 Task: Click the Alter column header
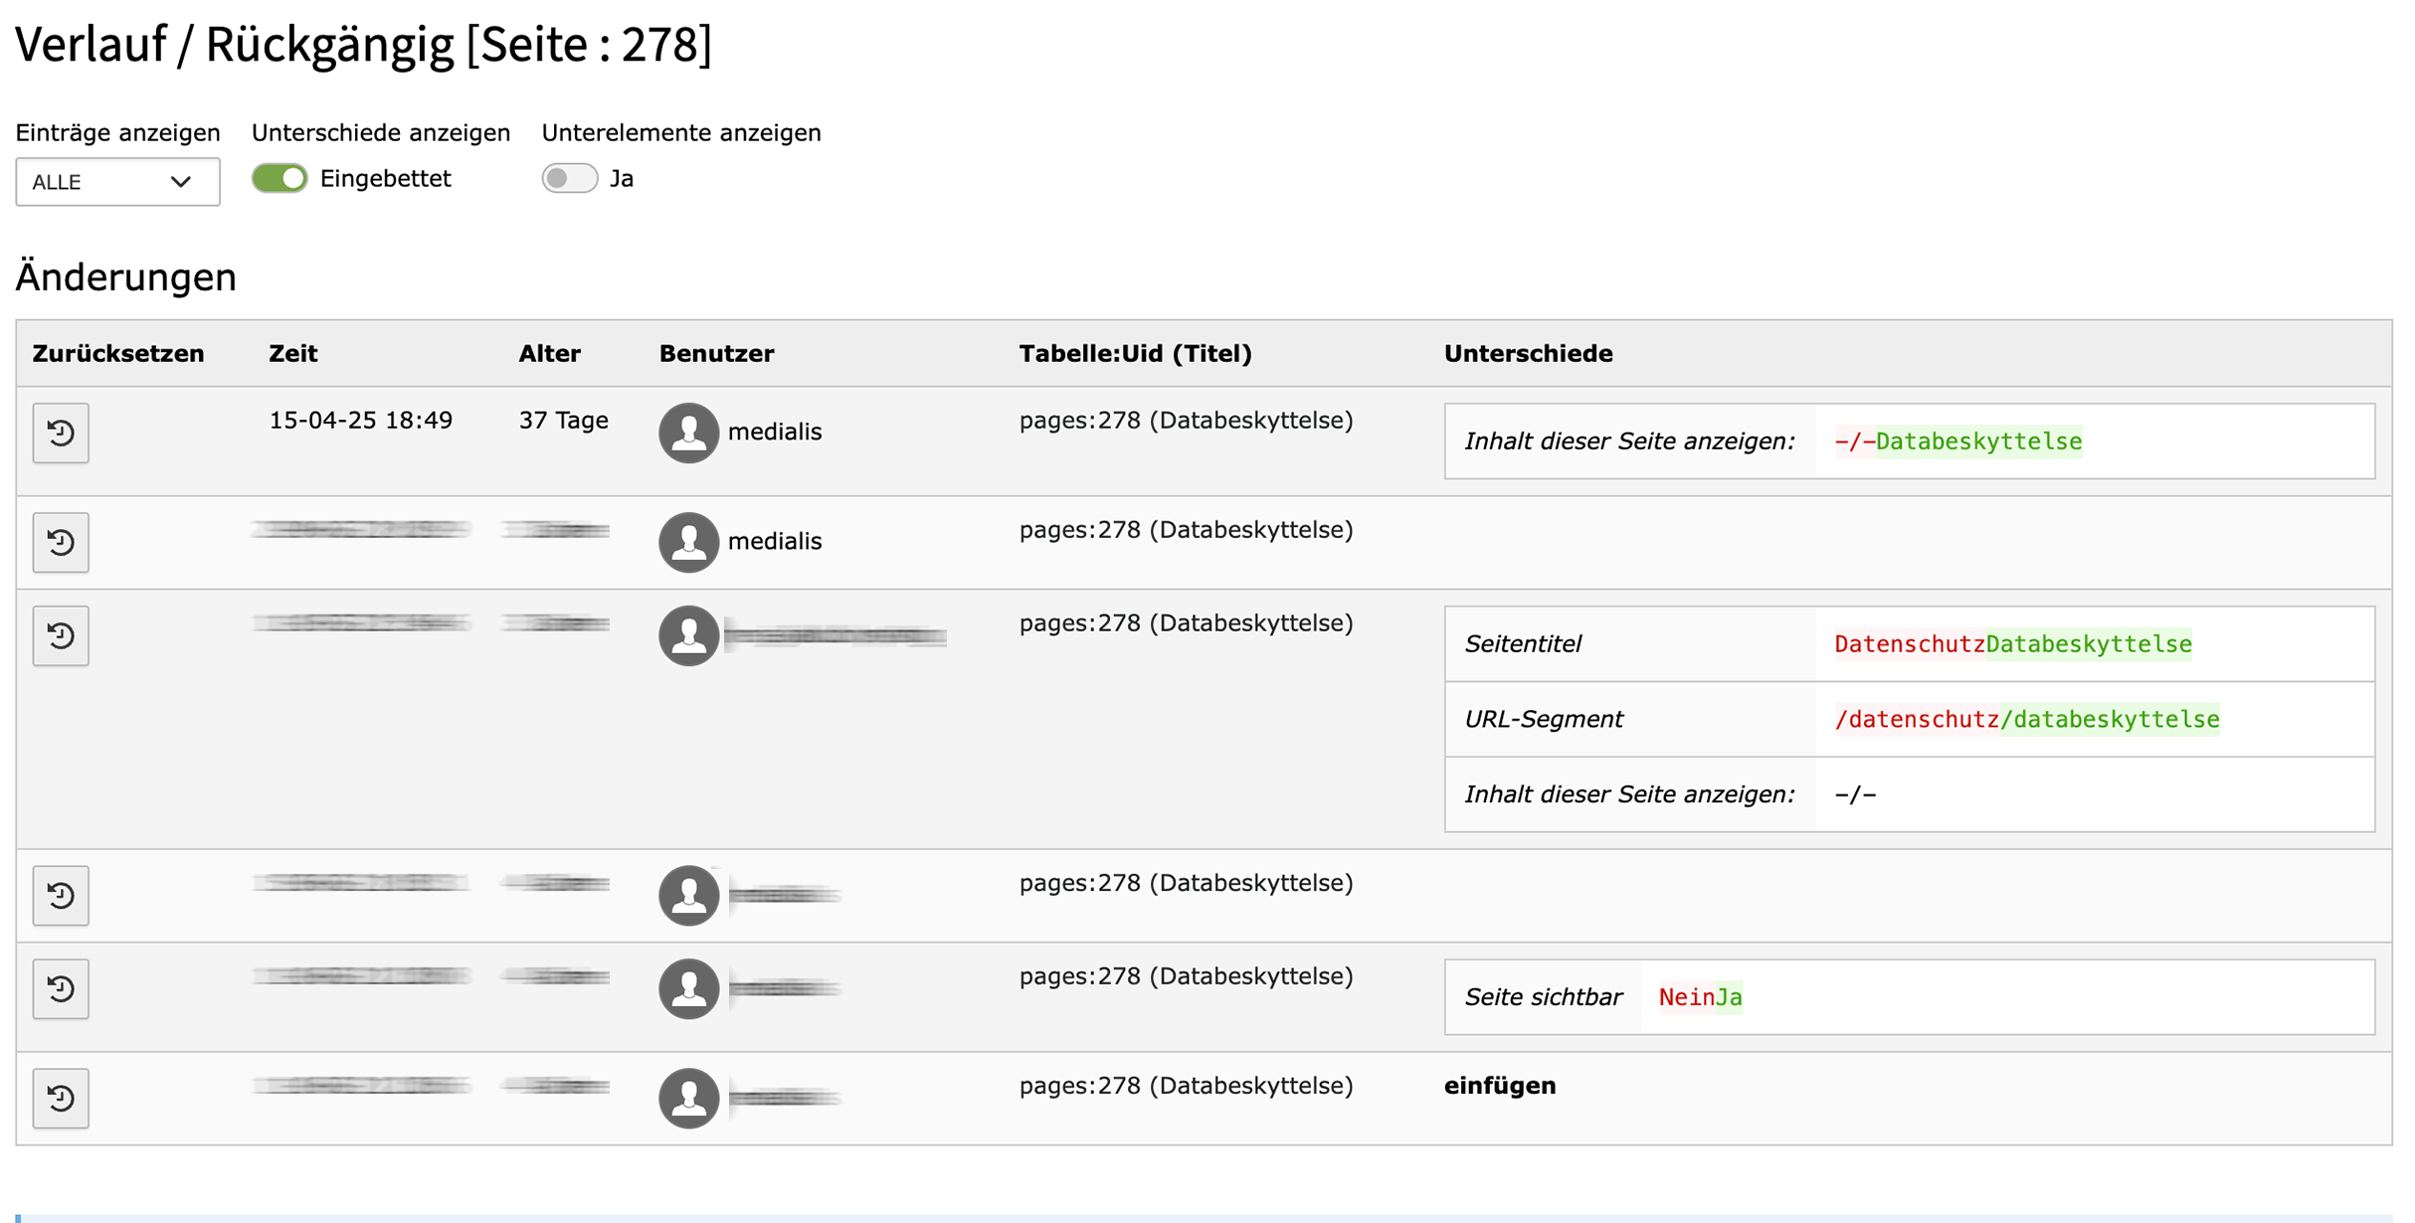(549, 353)
